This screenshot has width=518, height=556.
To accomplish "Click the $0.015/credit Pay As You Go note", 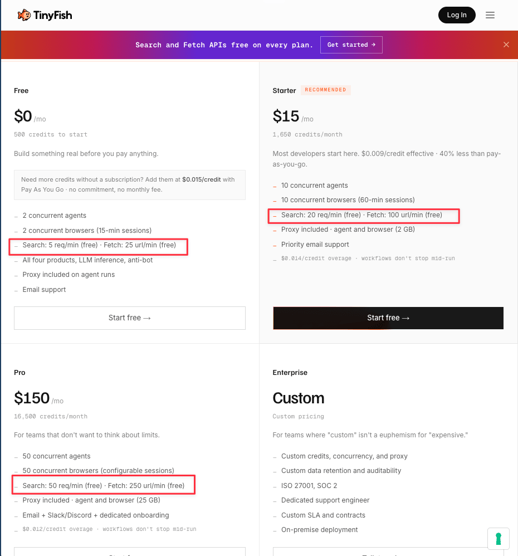I will [x=129, y=184].
